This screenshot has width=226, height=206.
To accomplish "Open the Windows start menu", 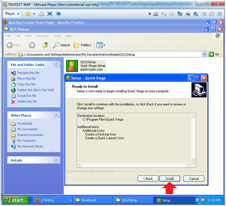I will point(16,200).
